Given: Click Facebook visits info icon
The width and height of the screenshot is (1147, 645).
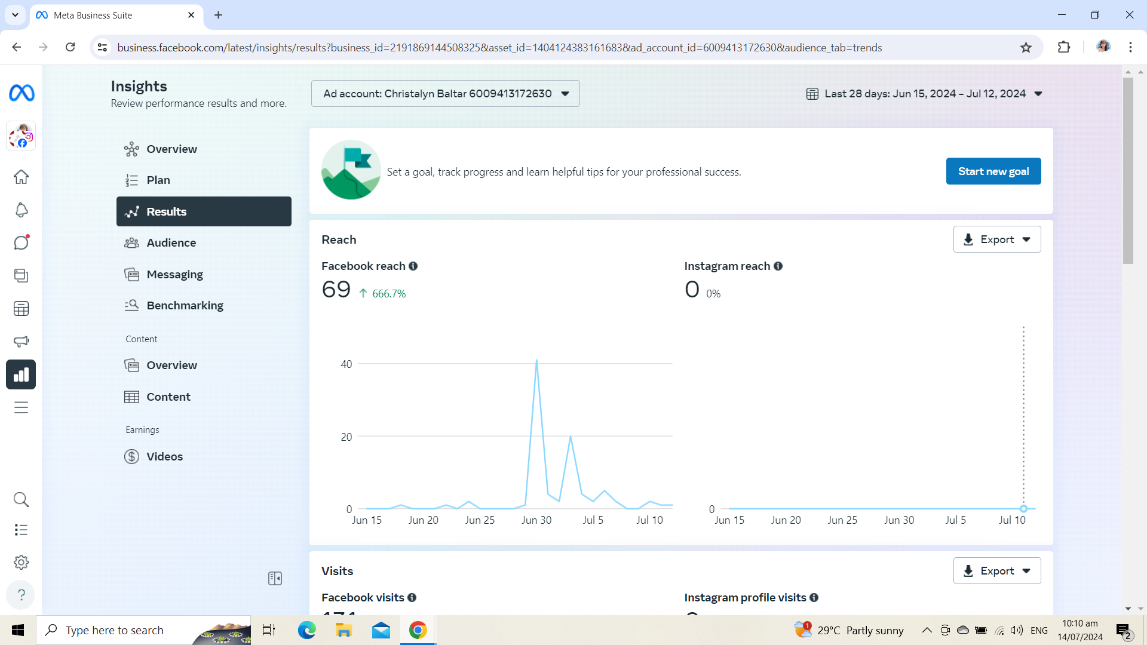Looking at the screenshot, I should pyautogui.click(x=412, y=598).
